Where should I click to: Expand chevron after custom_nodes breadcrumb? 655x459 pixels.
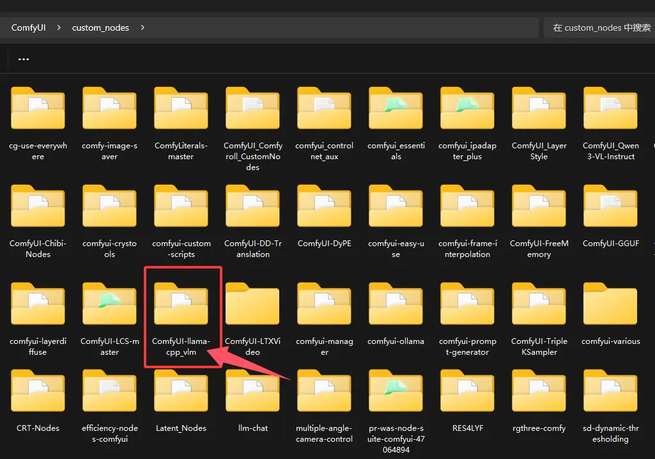[x=143, y=27]
